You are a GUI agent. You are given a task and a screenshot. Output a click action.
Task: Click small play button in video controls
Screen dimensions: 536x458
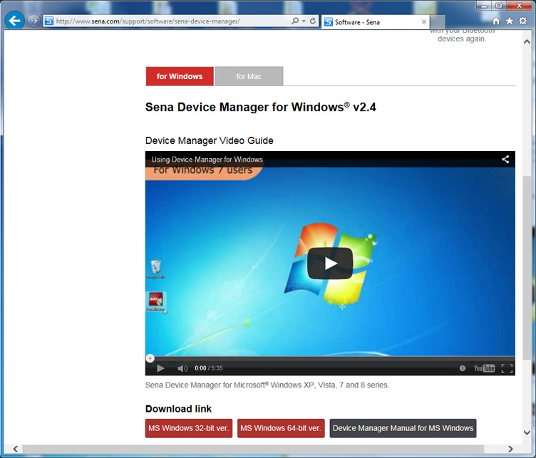point(160,368)
